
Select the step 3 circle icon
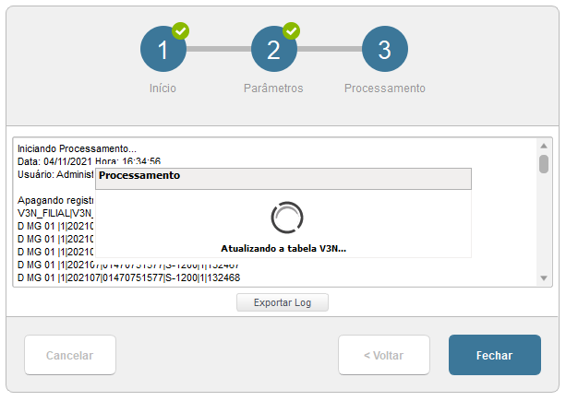[385, 50]
